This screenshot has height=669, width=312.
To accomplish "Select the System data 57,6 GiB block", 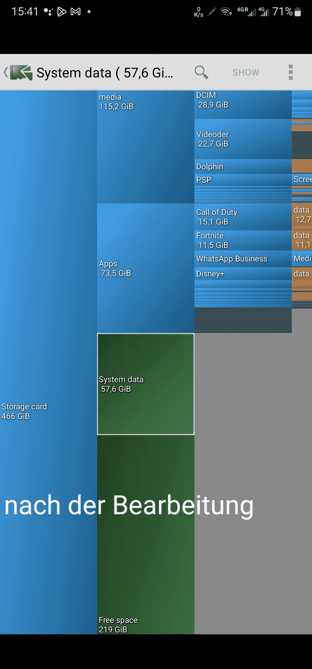I will 145,384.
